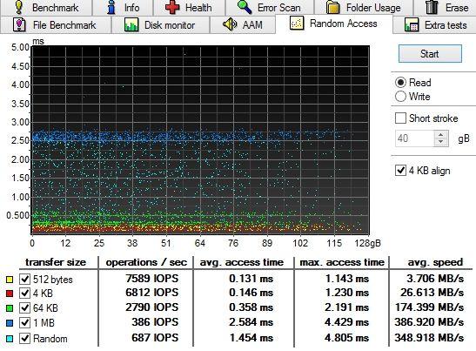The image size is (476, 351).
Task: Uncheck the 4 KB align checkbox
Action: [x=400, y=170]
